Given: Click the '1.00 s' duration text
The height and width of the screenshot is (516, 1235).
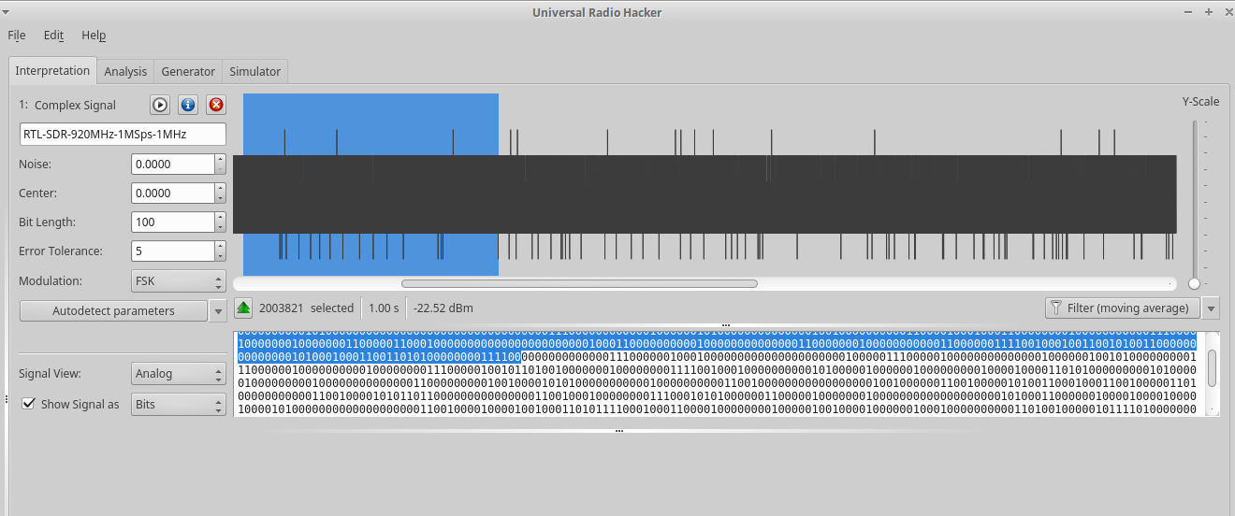Looking at the screenshot, I should click(x=384, y=308).
